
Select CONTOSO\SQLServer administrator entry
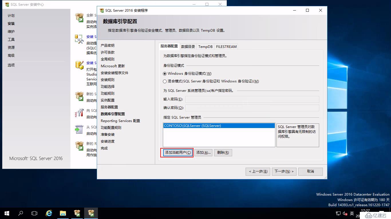click(219, 125)
